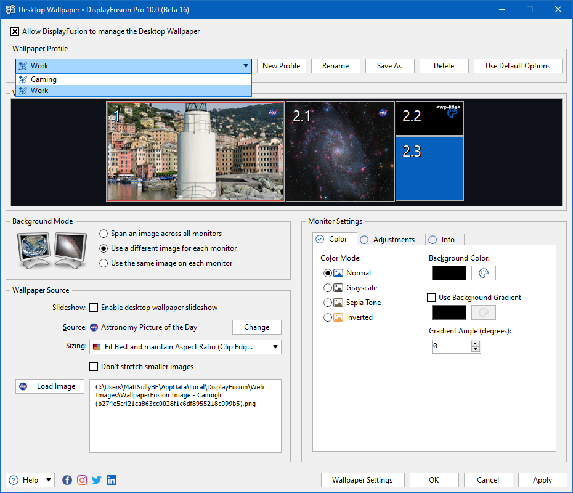The image size is (573, 493).
Task: Click the Cancel button
Action: point(488,480)
